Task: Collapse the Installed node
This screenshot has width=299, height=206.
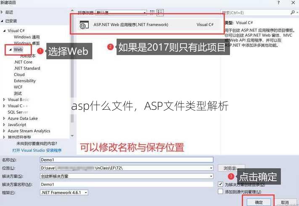Action: 2,21
